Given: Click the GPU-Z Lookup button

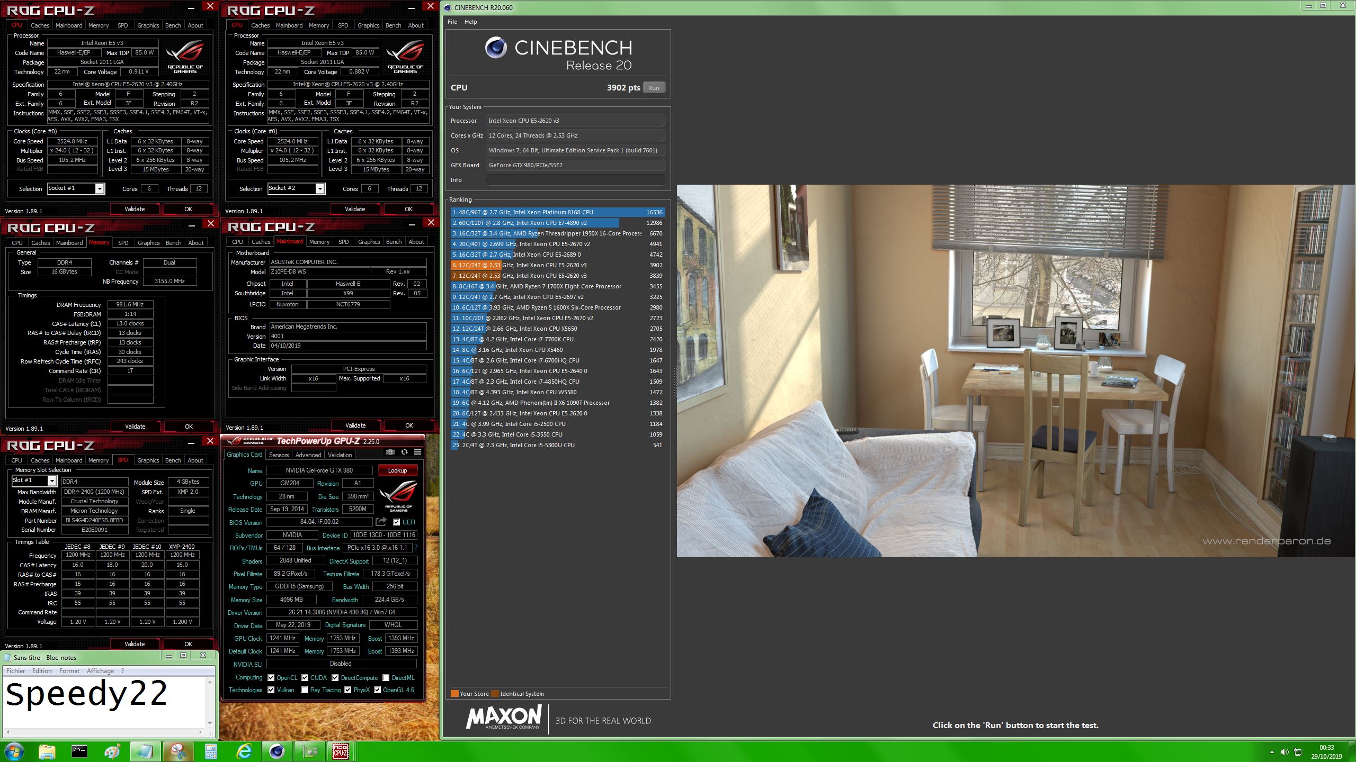Looking at the screenshot, I should tap(397, 470).
